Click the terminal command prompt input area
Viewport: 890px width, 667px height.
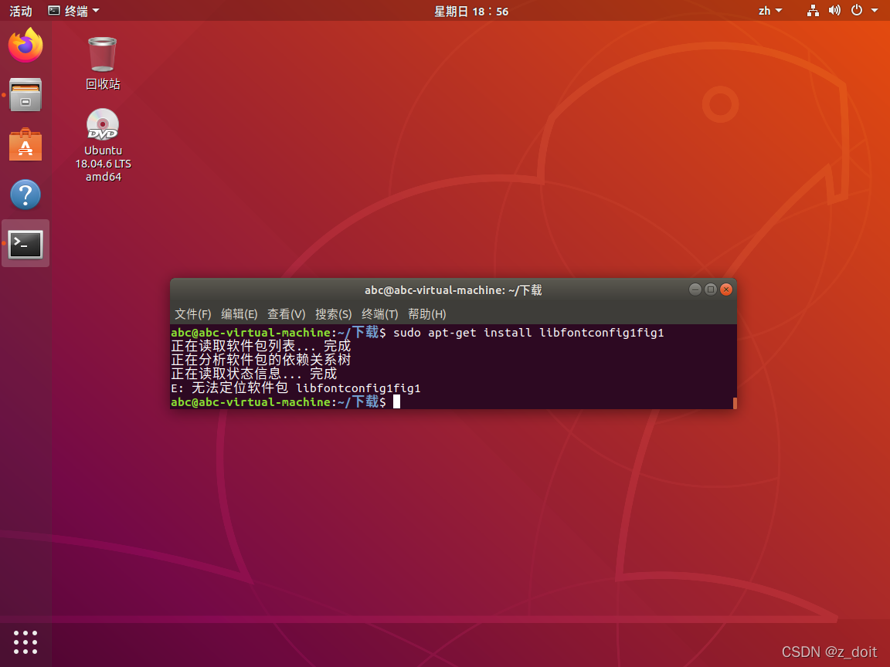[x=396, y=401]
